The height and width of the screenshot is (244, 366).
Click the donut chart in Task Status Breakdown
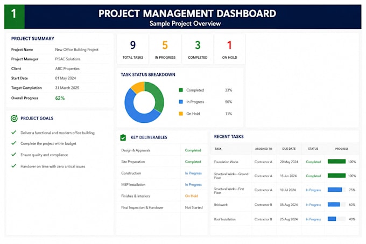144,102
